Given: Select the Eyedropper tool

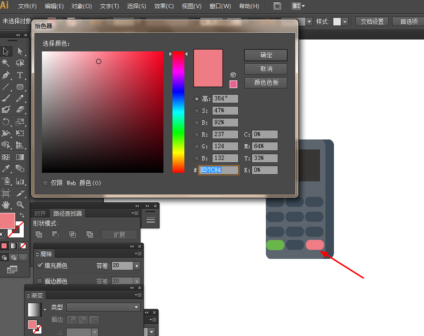Looking at the screenshot, I should coord(6,168).
